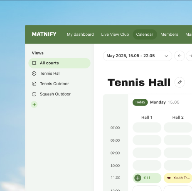This screenshot has height=191, width=192.
Task: Click the Today badge
Action: [140, 102]
